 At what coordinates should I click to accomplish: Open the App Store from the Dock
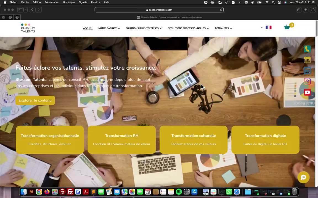point(194,191)
